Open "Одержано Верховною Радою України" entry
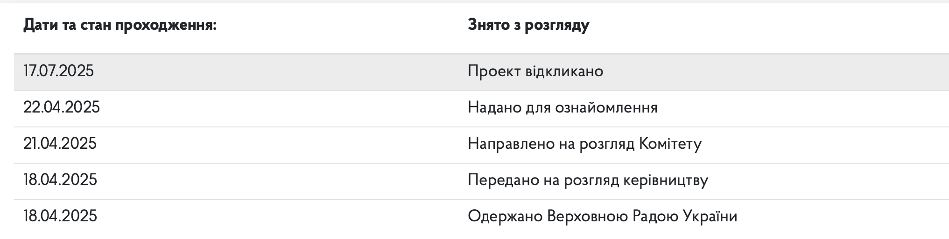The width and height of the screenshot is (949, 239). click(x=602, y=216)
